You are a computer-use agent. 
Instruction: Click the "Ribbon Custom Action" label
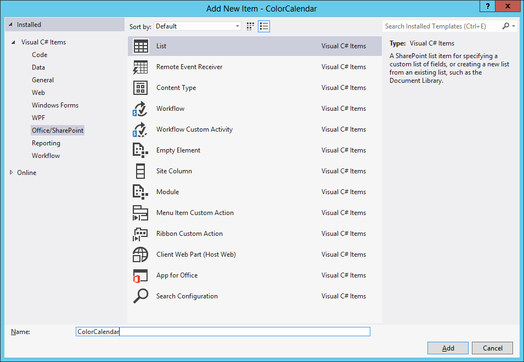[x=189, y=234]
